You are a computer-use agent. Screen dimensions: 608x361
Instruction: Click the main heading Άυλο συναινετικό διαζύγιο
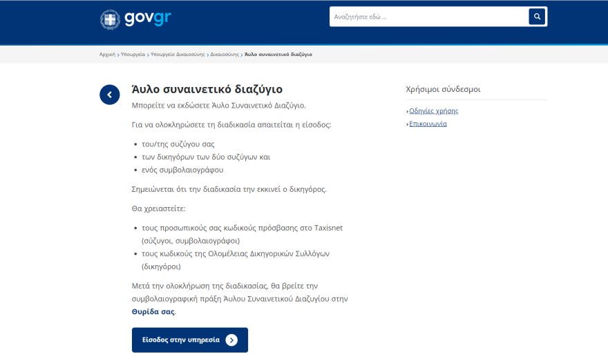[207, 89]
